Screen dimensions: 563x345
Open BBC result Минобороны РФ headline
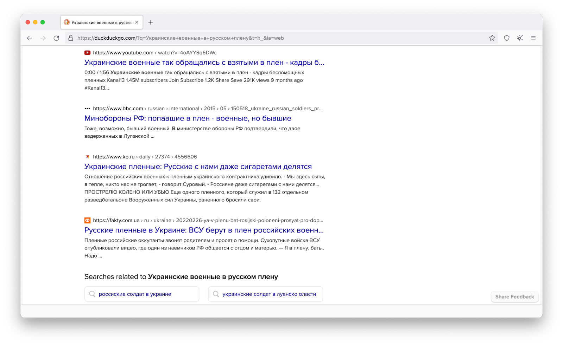(188, 118)
